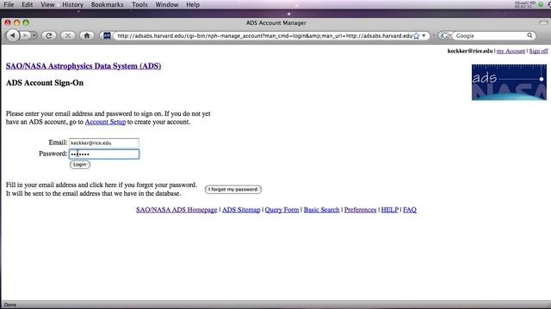Viewport: 551px width, 309px height.
Task: Click the URL address field
Action: coord(264,36)
